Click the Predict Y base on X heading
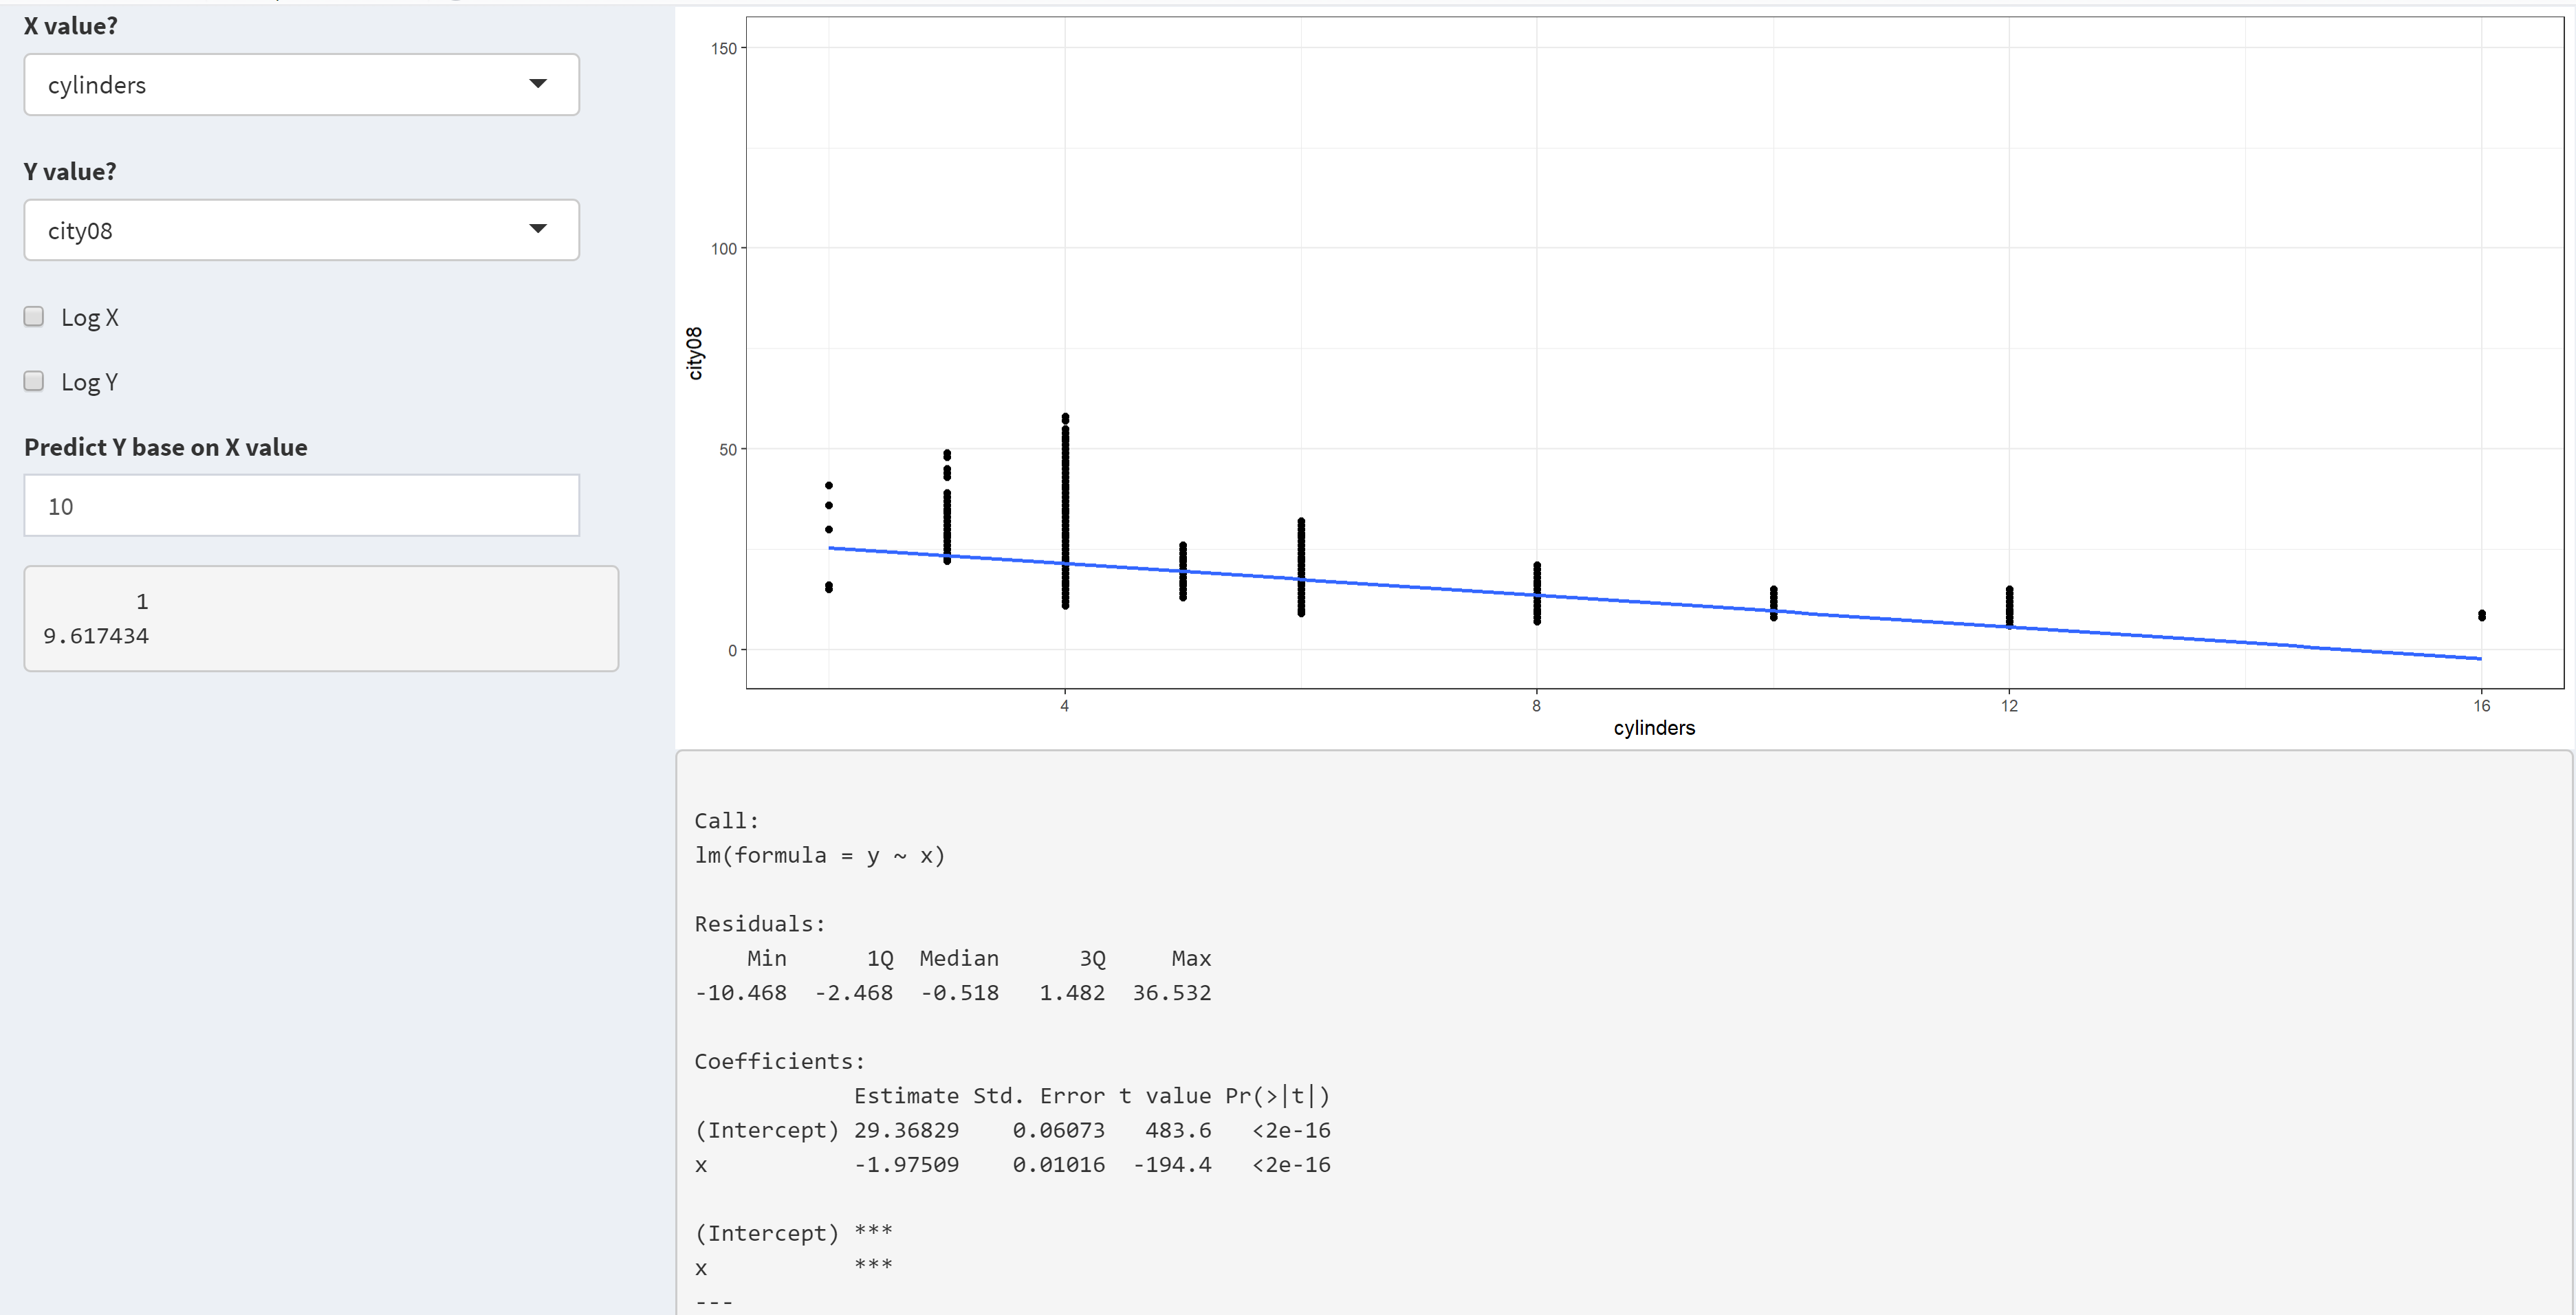The image size is (2576, 1315). 166,447
